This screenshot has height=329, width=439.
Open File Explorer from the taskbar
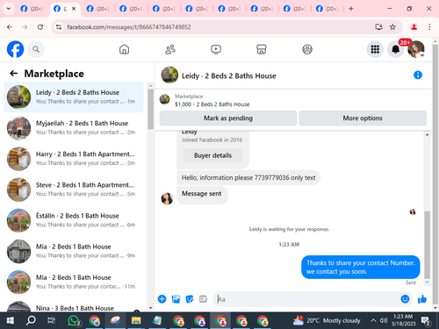136,321
